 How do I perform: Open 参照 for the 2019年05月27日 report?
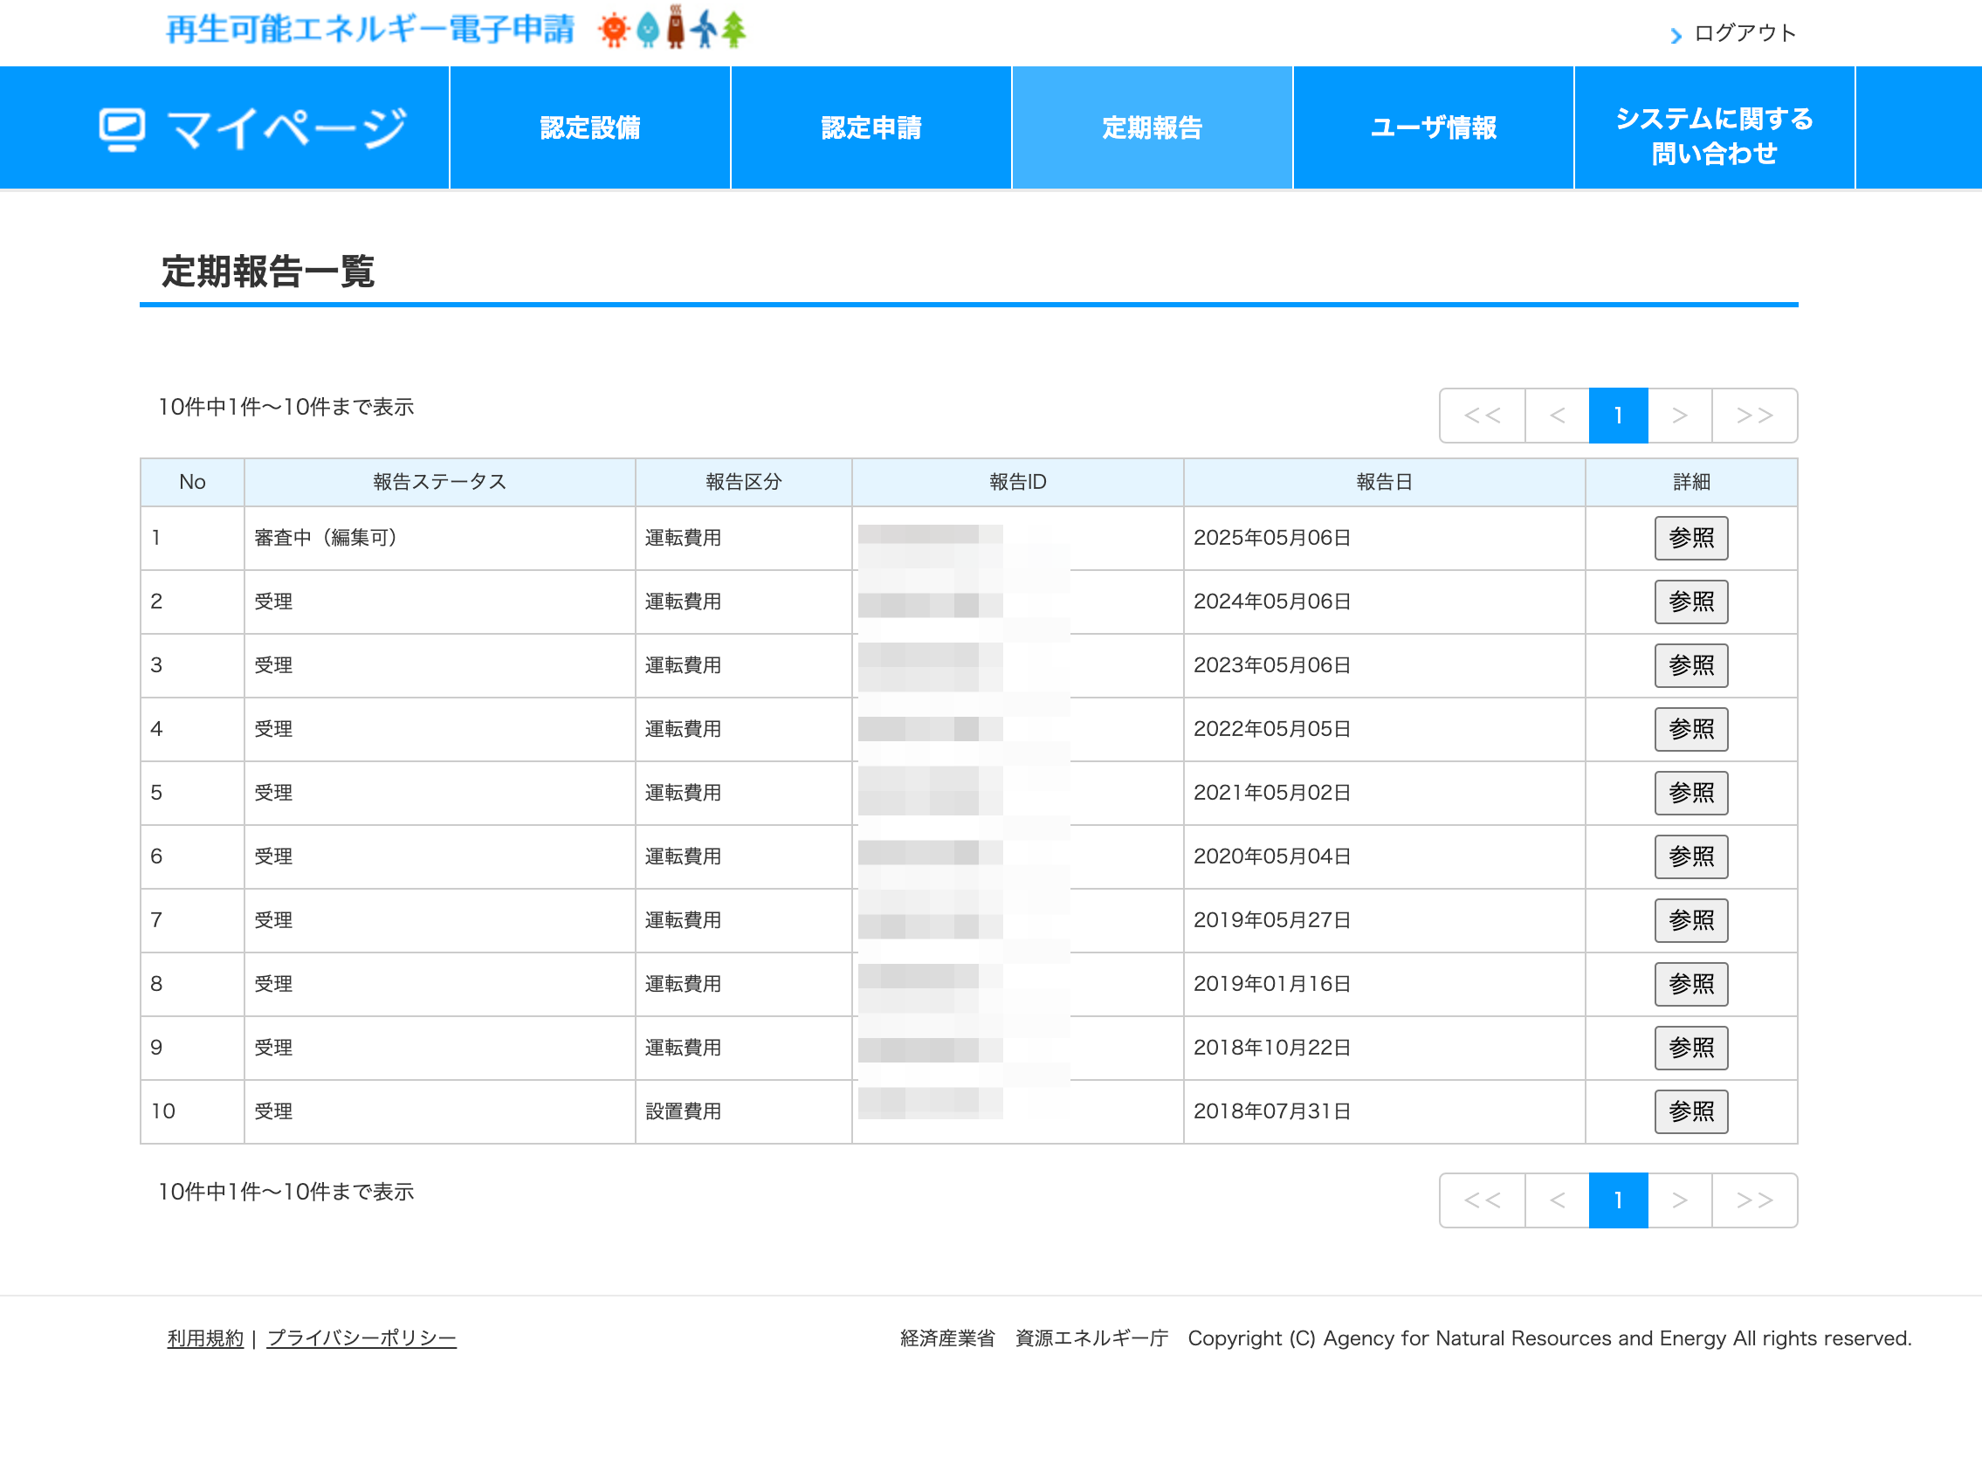(1690, 920)
